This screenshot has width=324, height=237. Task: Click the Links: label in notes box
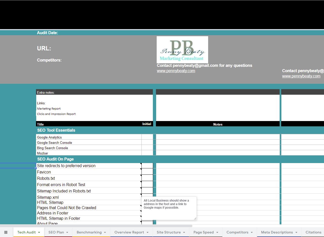(x=41, y=103)
